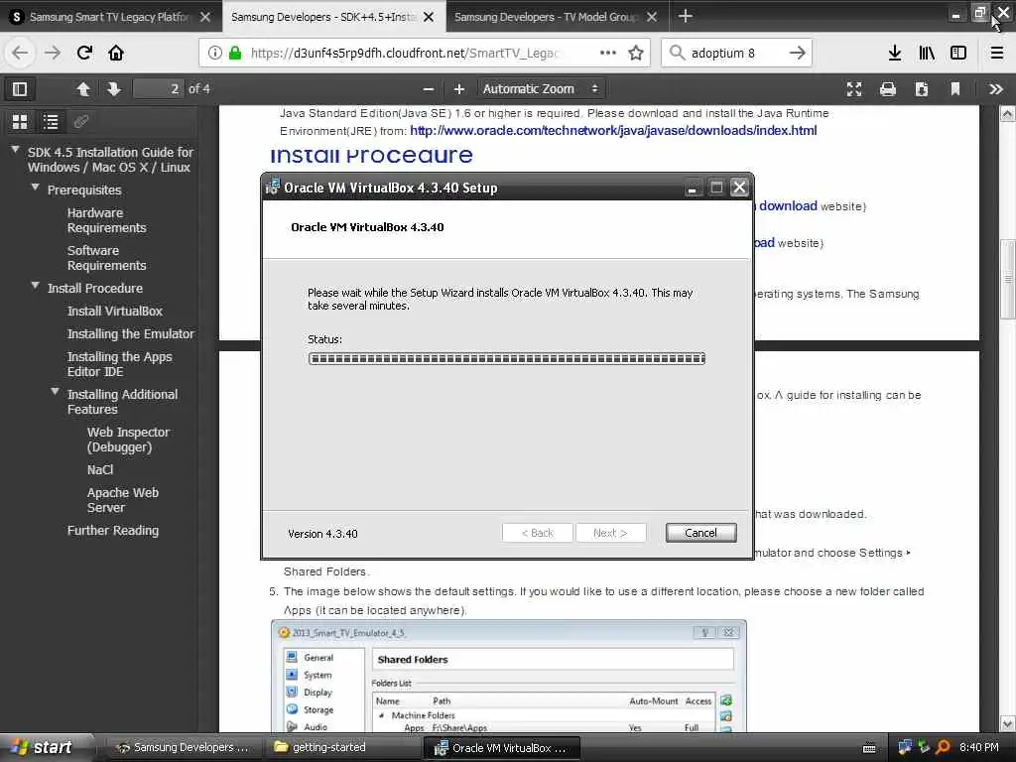Open the page actions three-dots menu
1016x762 pixels.
pyautogui.click(x=608, y=54)
